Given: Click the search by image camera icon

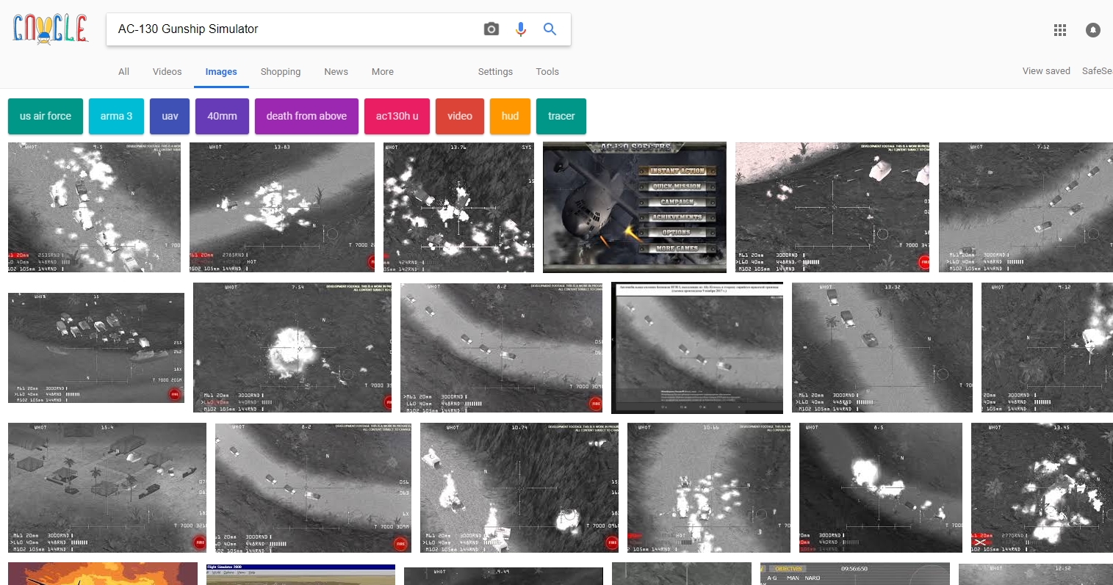Looking at the screenshot, I should coord(491,29).
